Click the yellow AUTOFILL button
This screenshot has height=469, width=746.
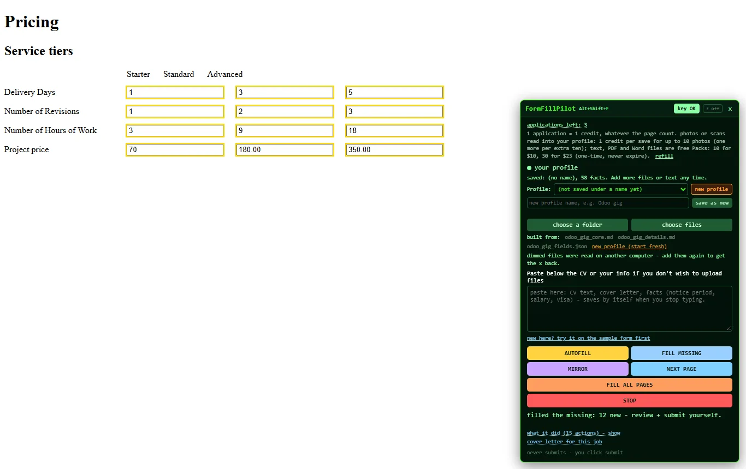click(x=577, y=353)
